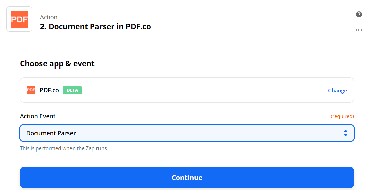Click the "Action Event" field label
The image size is (374, 190).
click(38, 116)
